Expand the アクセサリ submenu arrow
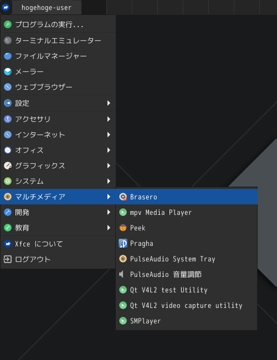The width and height of the screenshot is (277, 360). 109,119
